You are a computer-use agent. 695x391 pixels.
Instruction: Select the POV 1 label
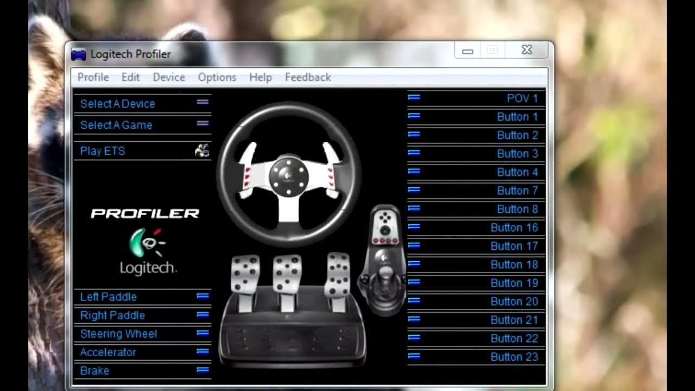click(x=522, y=98)
